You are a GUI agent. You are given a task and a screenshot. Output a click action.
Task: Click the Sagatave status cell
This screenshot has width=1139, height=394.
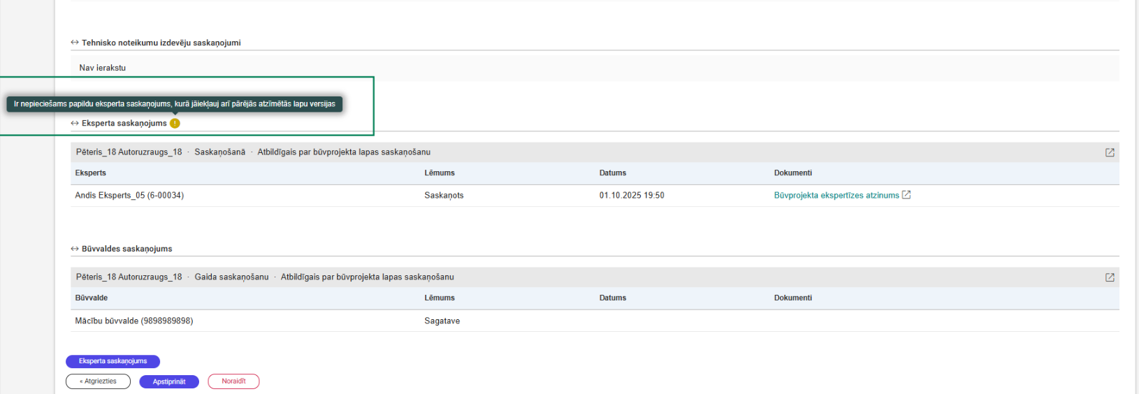point(442,321)
